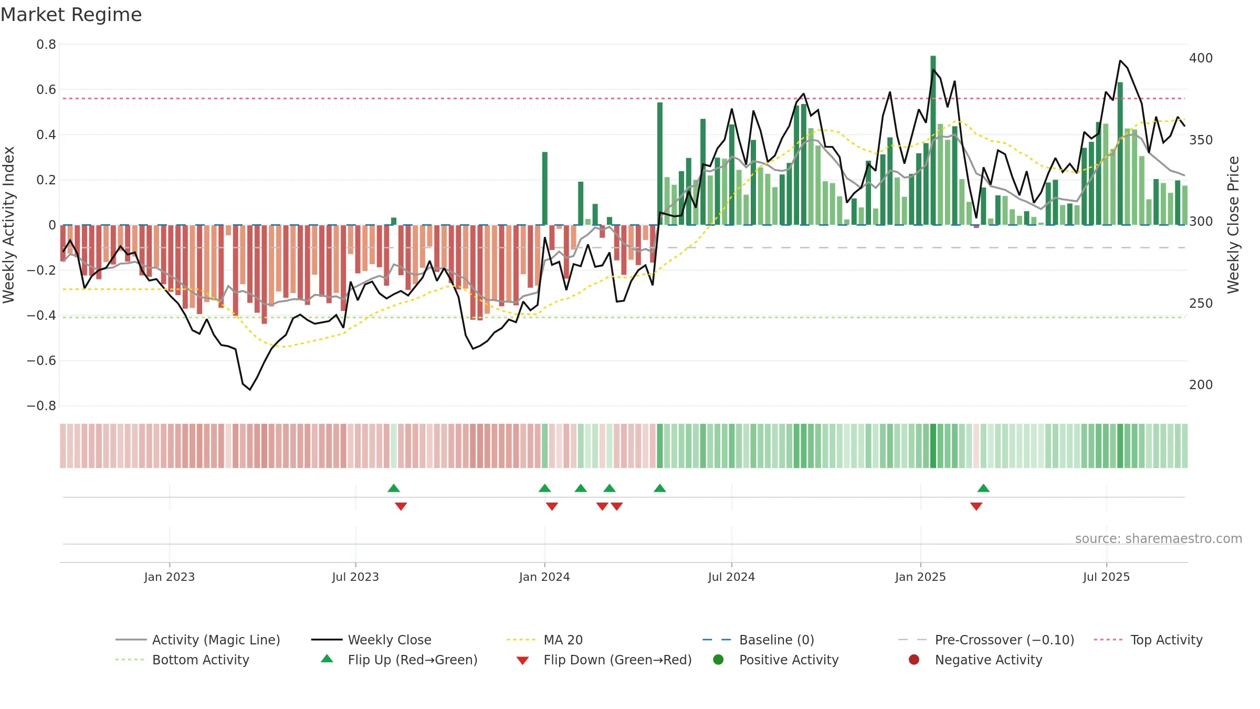Click the Jan 2024 x-axis label
1260x709 pixels.
point(544,577)
